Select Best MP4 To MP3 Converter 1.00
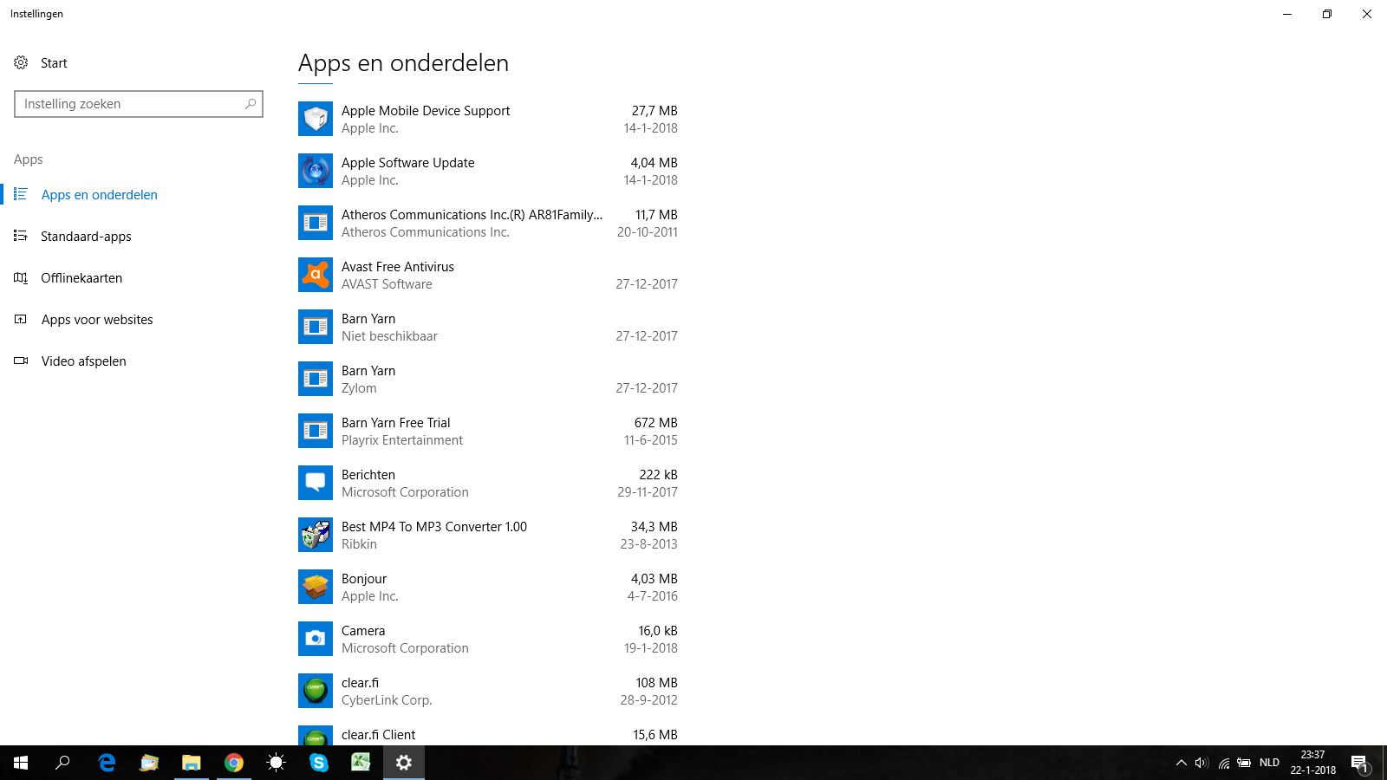Image resolution: width=1387 pixels, height=780 pixels. coord(489,535)
